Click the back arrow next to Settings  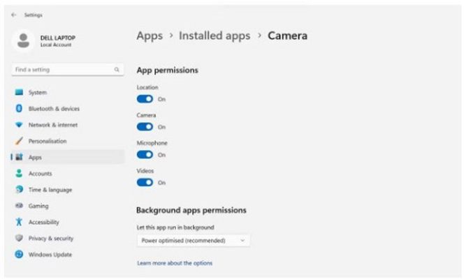coord(13,15)
